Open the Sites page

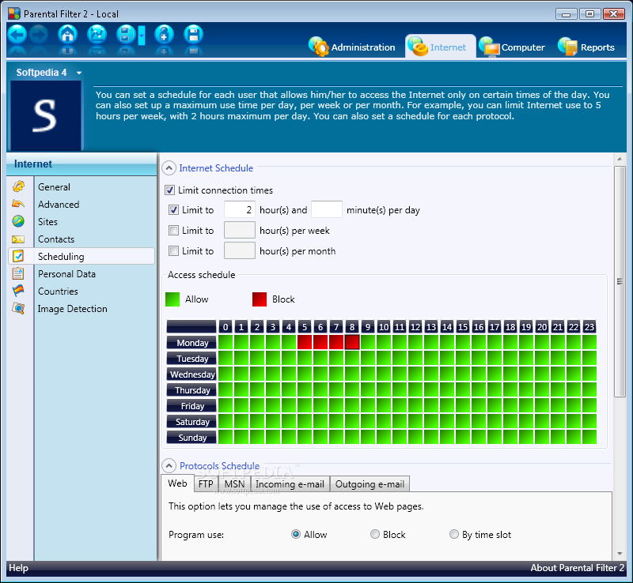(x=47, y=222)
